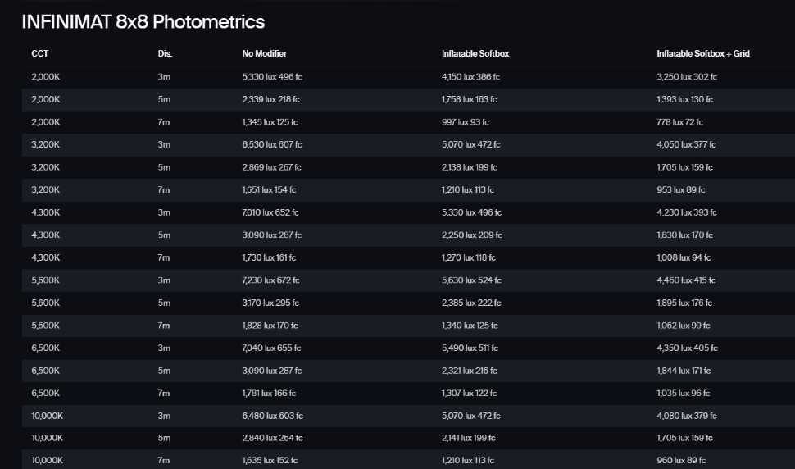The image size is (795, 469).
Task: Select the No Modifier column header
Action: (264, 54)
